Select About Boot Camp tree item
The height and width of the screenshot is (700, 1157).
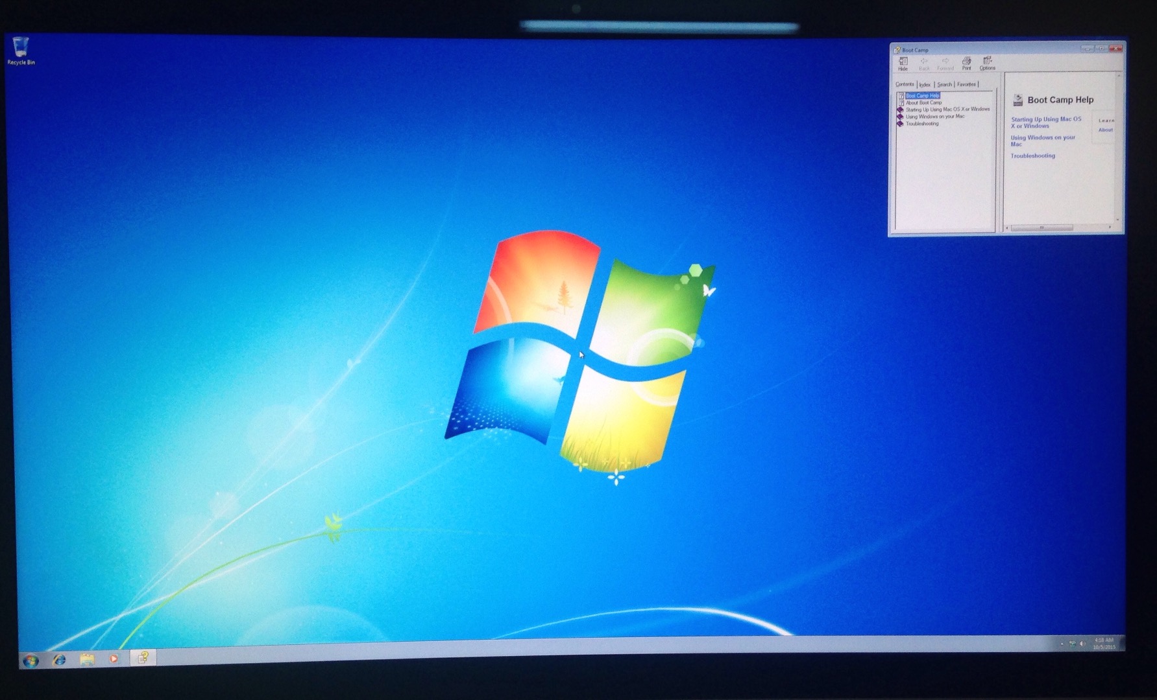[x=923, y=102]
